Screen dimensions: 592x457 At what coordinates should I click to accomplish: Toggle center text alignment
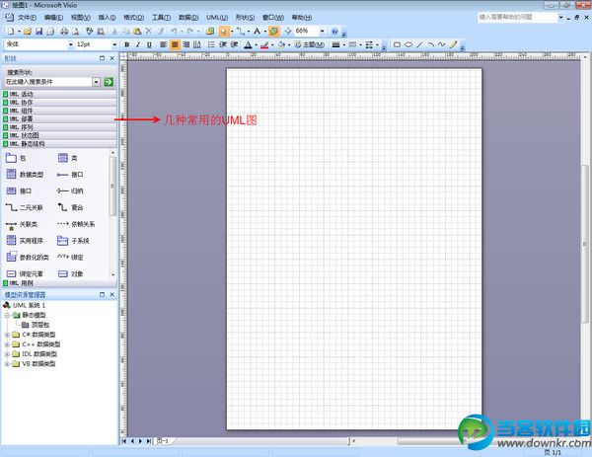click(175, 44)
